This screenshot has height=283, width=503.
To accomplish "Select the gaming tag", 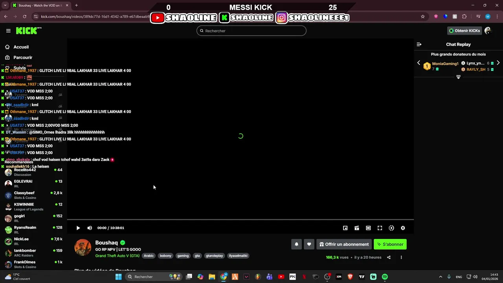I will [x=183, y=255].
